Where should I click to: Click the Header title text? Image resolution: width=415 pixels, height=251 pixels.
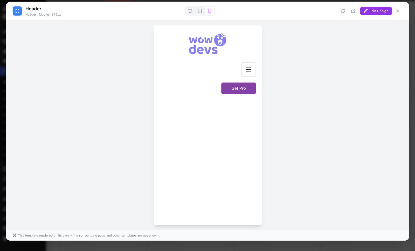click(x=33, y=9)
